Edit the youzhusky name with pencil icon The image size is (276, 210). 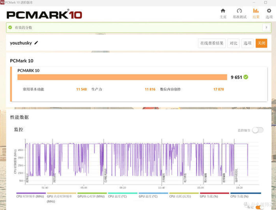[x=36, y=43]
